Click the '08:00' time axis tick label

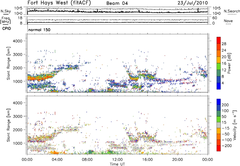pyautogui.click(x=87, y=160)
